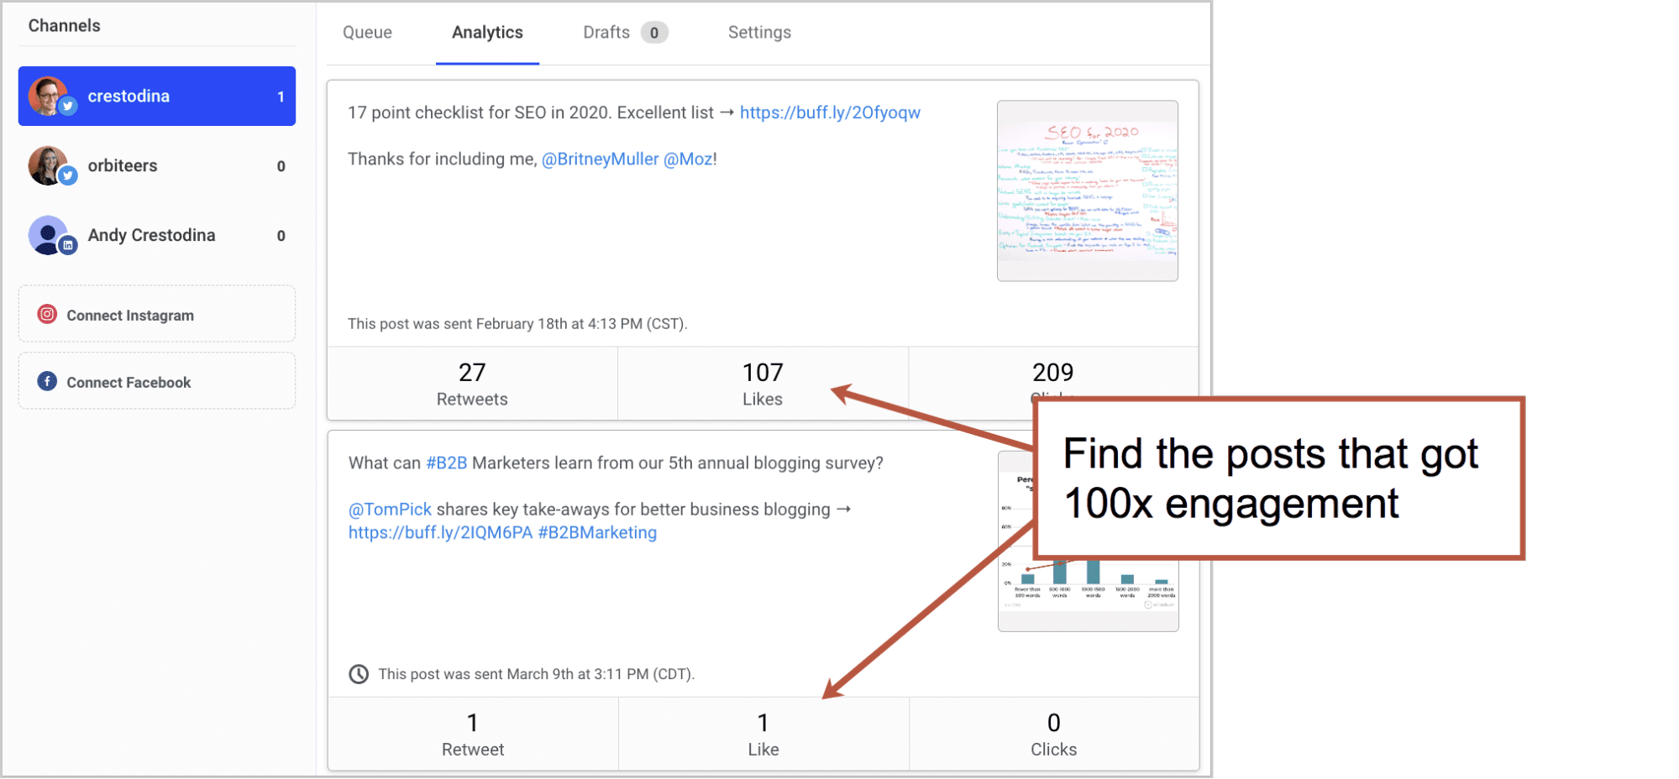Click the Channels heading
Viewport: 1679px width, 779px height.
click(x=64, y=25)
